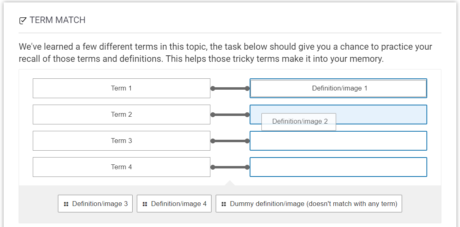Select the Term 2 box
The image size is (460, 227).
tap(121, 114)
